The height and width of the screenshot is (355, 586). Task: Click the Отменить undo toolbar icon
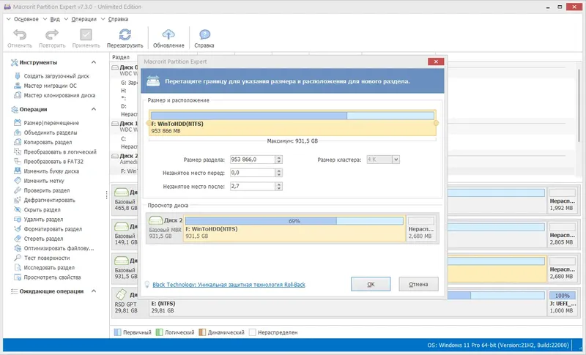[x=20, y=34]
